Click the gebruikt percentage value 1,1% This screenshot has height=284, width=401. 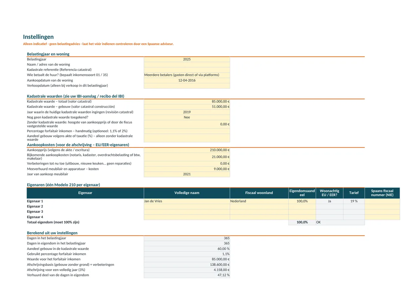click(x=187, y=254)
